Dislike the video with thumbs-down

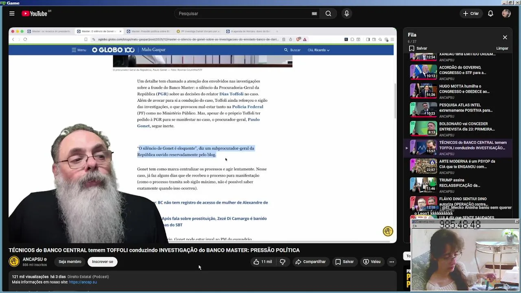(x=282, y=262)
